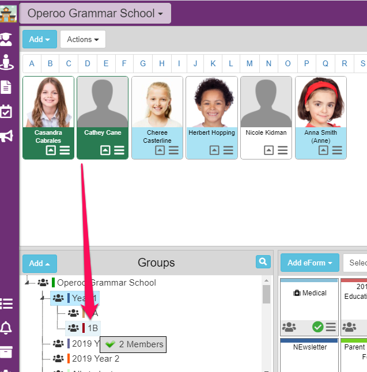
Task: Click orange color marker of 2019 Year 2
Action: point(69,359)
